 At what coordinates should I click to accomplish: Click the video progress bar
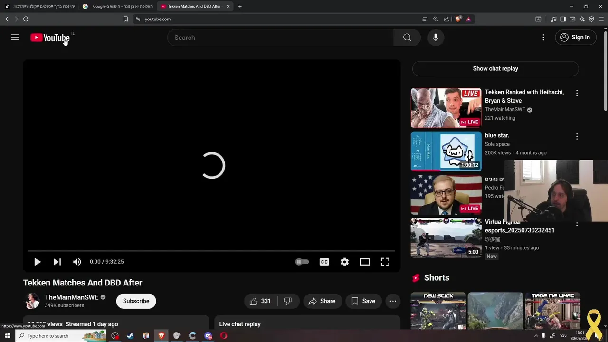click(211, 251)
